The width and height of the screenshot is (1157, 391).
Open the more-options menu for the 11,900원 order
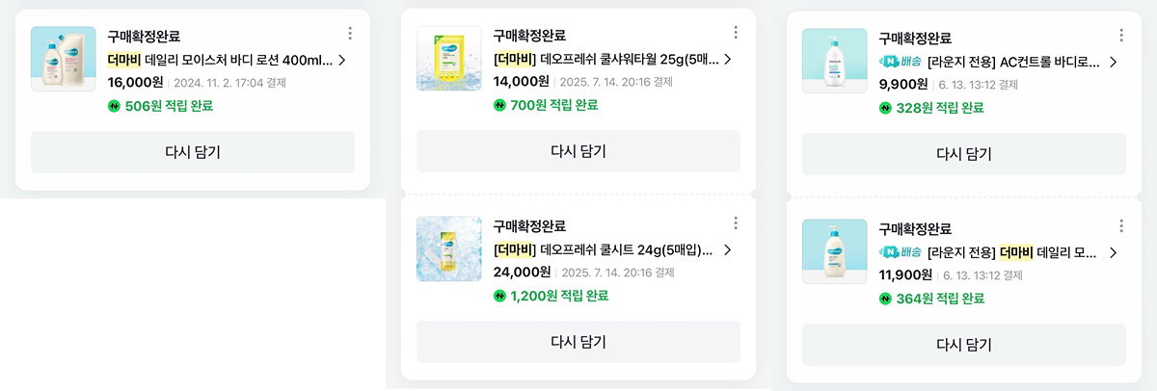(1120, 226)
